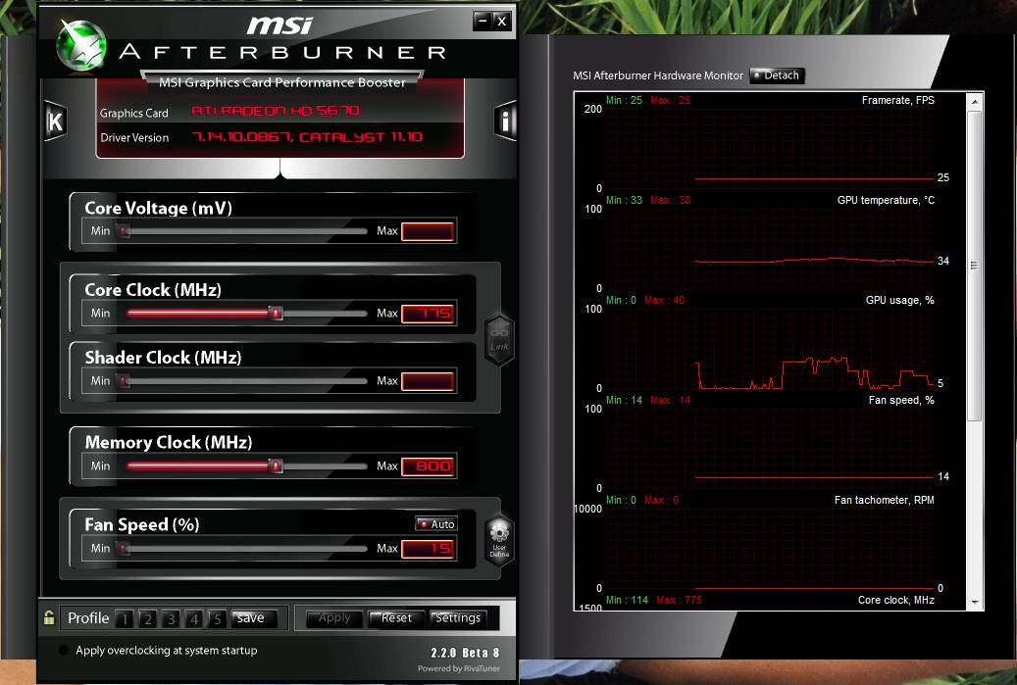
Task: Click the Core clock, MHz graph label
Action: (x=895, y=600)
